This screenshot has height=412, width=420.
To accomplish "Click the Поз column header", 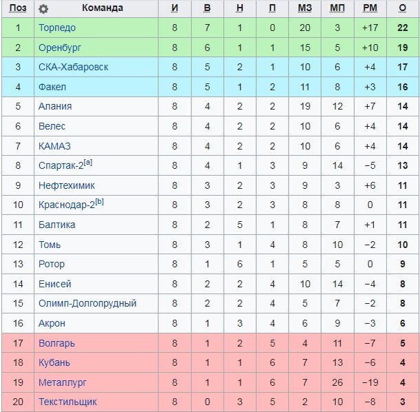I will tap(18, 8).
